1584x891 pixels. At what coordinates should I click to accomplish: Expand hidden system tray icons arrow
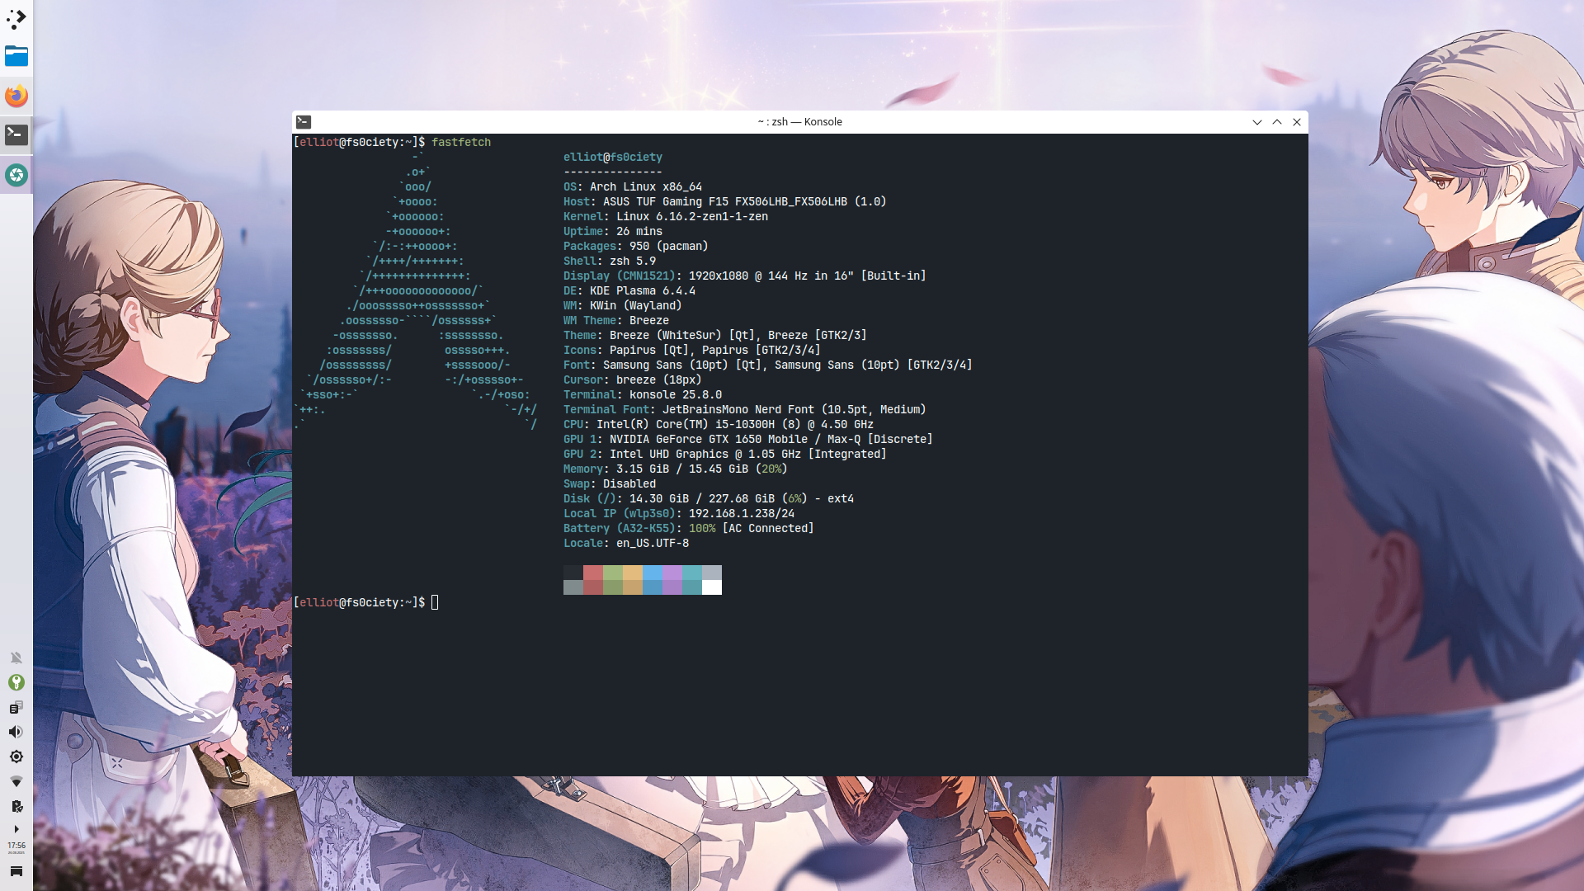[16, 829]
